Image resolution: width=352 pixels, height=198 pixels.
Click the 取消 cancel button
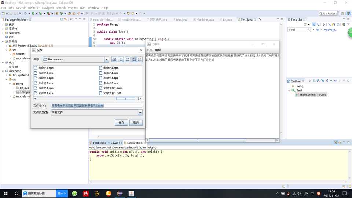tap(136, 122)
